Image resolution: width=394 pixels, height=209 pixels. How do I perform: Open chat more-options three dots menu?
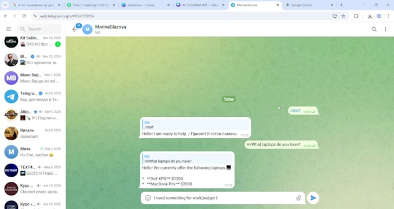[x=385, y=30]
